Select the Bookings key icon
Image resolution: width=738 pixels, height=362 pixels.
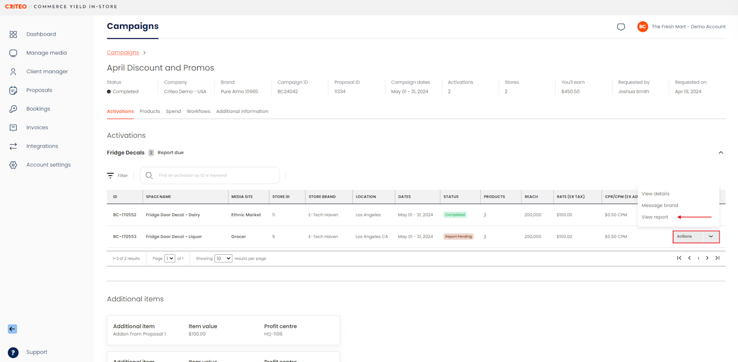(13, 109)
